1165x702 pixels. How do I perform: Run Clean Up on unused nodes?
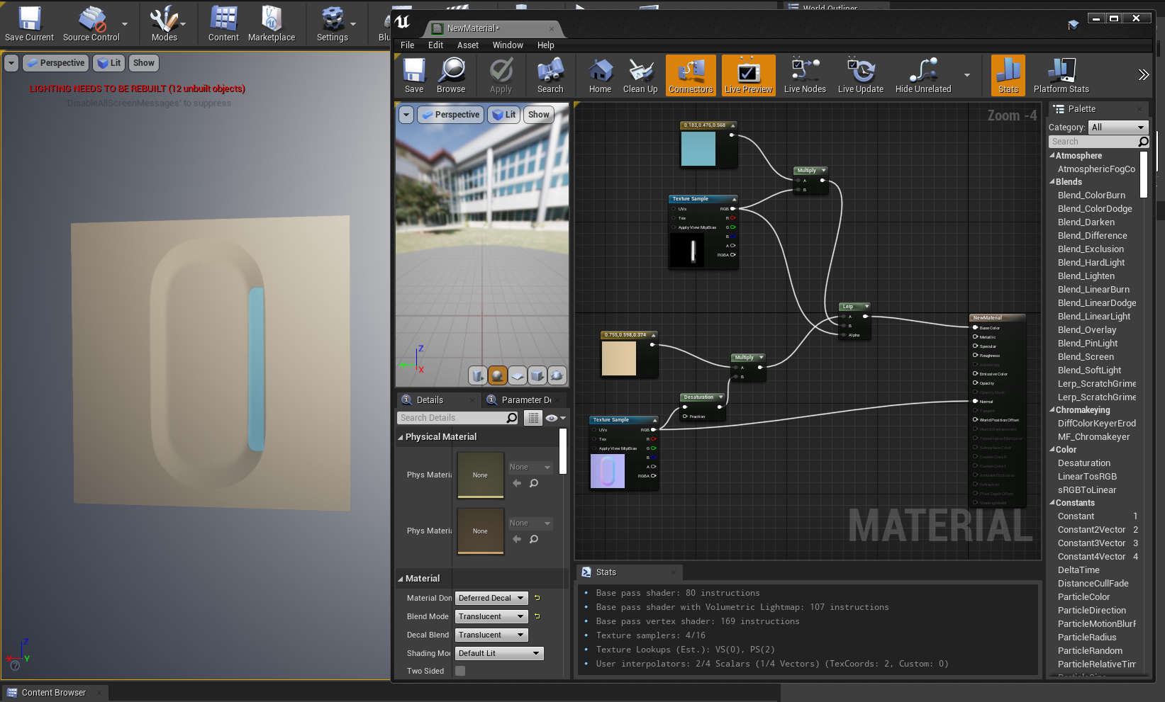640,75
